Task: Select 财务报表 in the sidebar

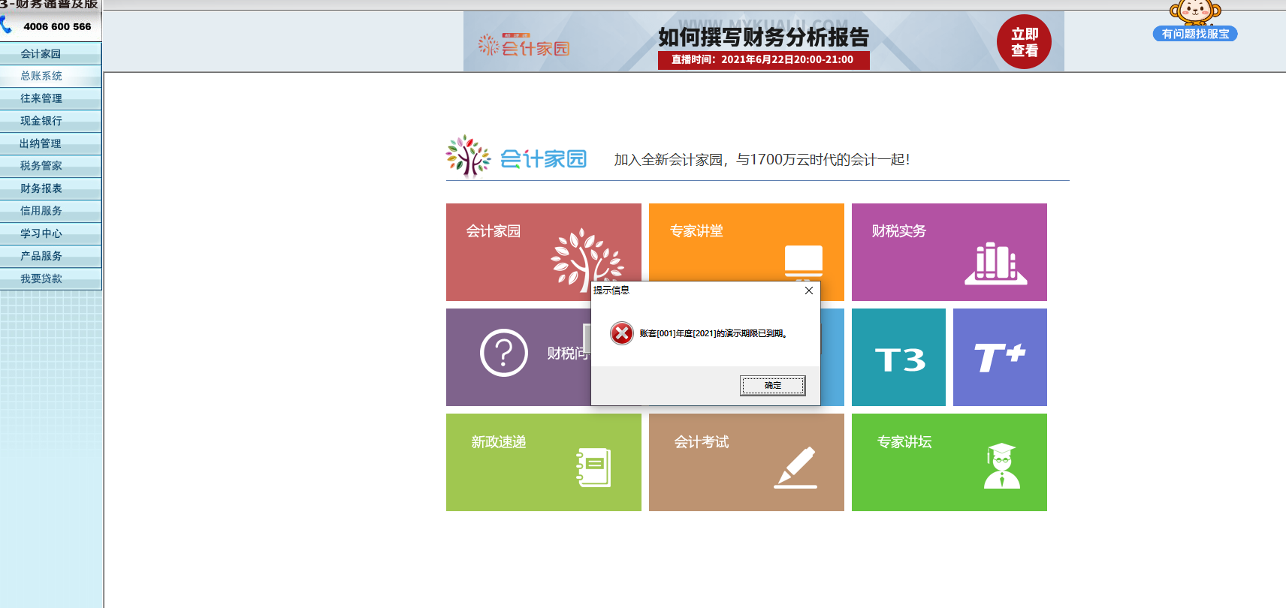Action: click(50, 189)
